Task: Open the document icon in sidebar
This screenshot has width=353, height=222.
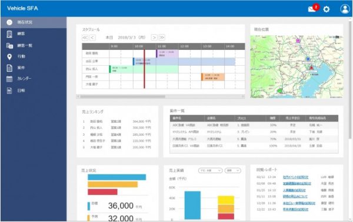Action: (9, 68)
